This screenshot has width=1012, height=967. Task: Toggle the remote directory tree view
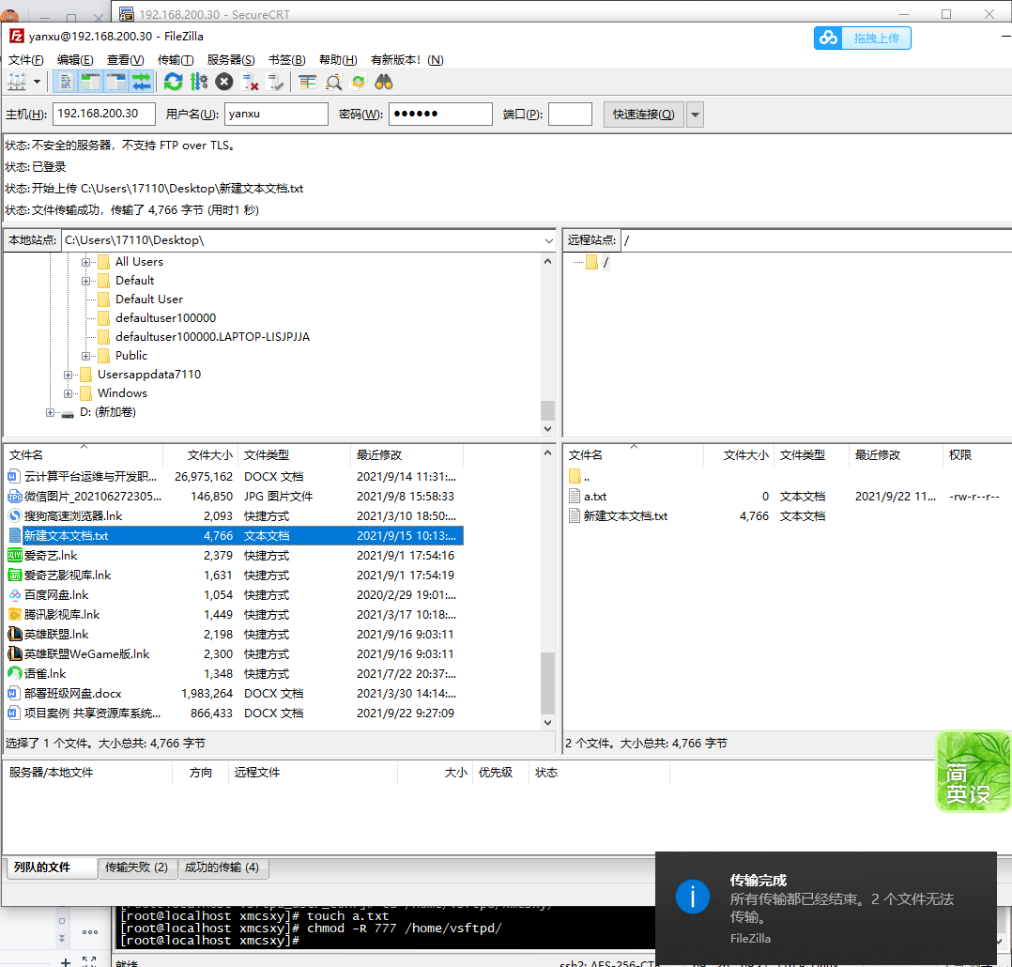[x=116, y=82]
